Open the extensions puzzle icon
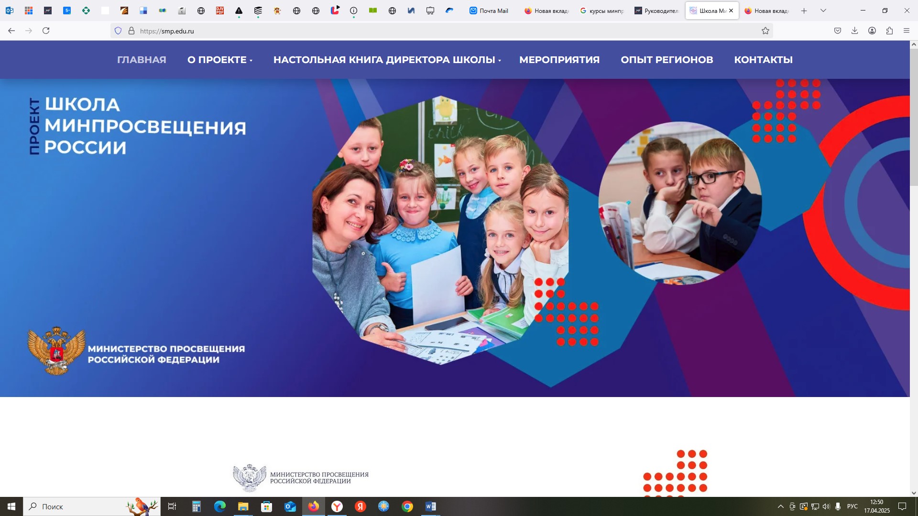 point(889,31)
